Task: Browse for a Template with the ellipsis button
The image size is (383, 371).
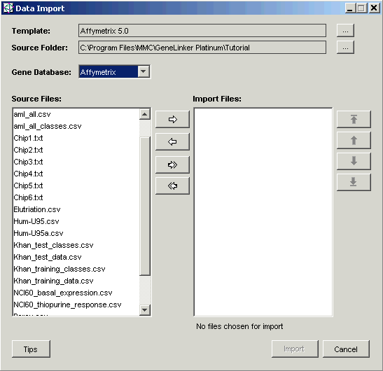Action: click(x=345, y=31)
